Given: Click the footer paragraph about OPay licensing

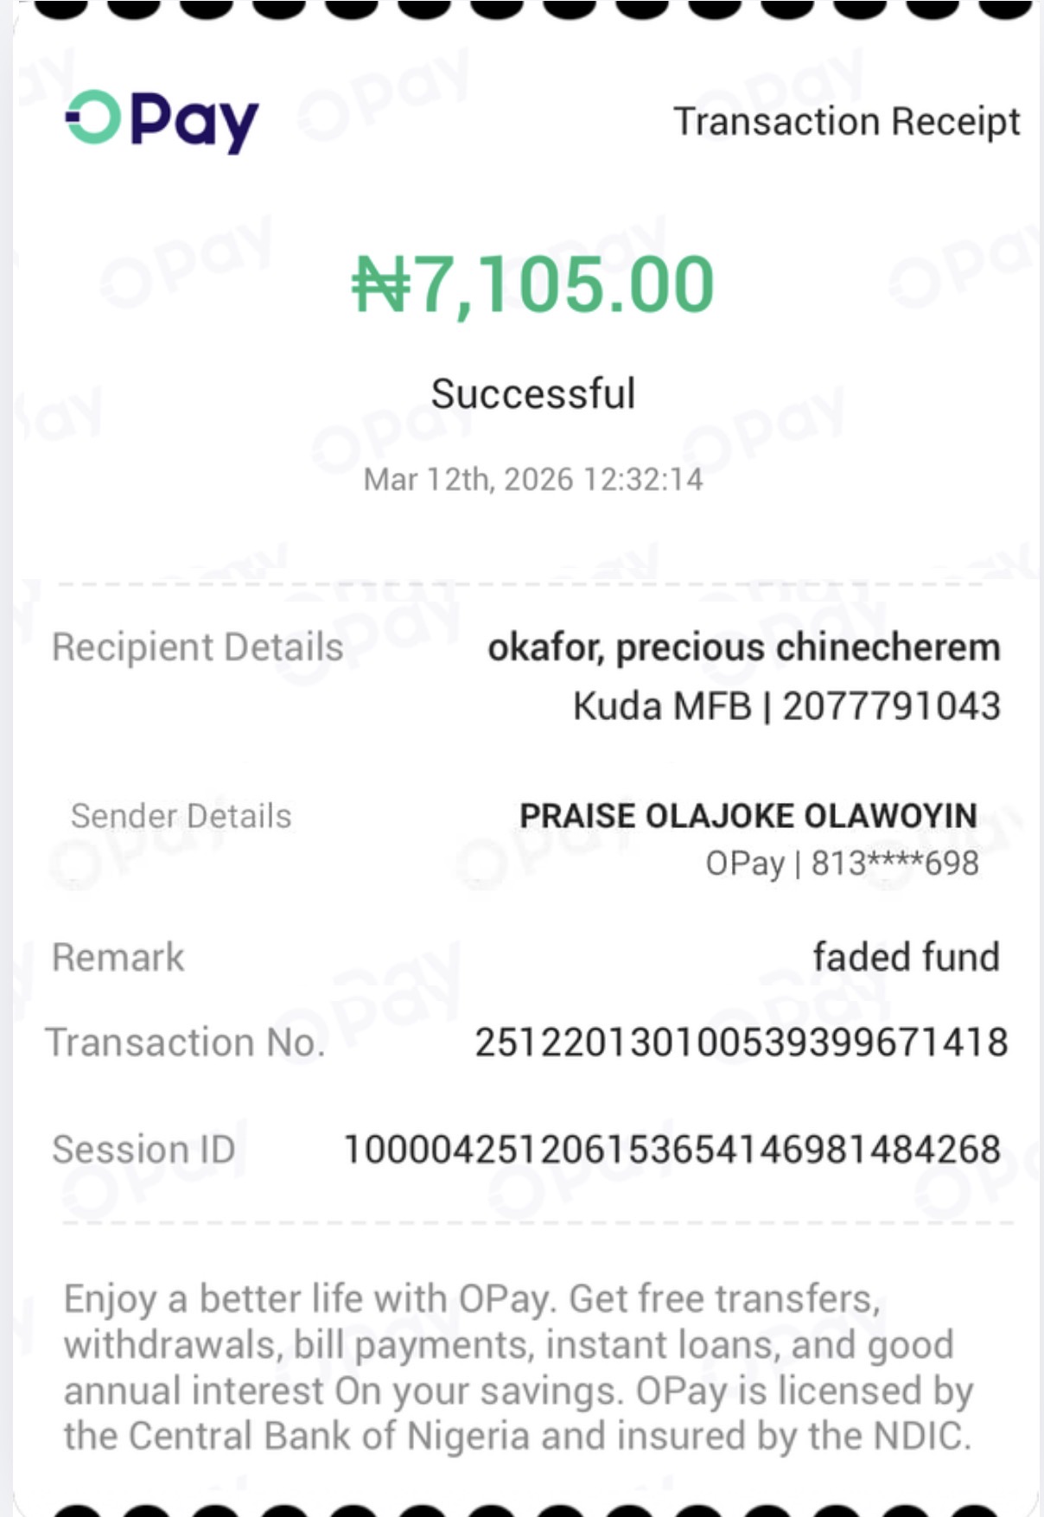Looking at the screenshot, I should click(519, 1367).
